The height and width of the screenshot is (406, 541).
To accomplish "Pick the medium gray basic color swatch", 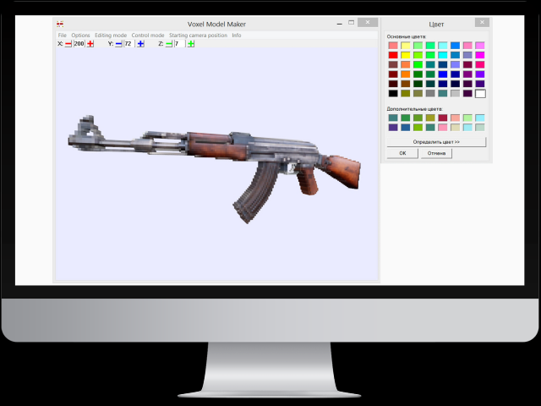I will 430,93.
